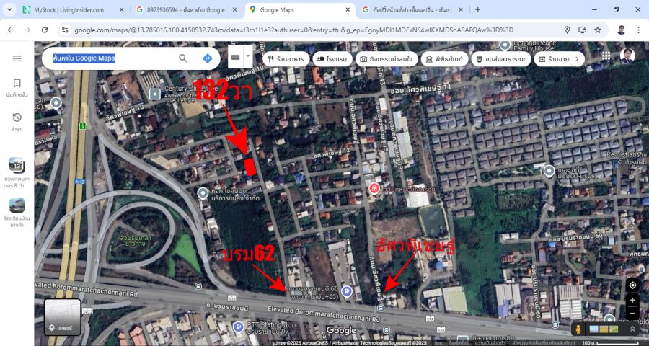Open the keyboard input tools dropdown arrow
The height and width of the screenshot is (346, 649).
click(x=248, y=56)
